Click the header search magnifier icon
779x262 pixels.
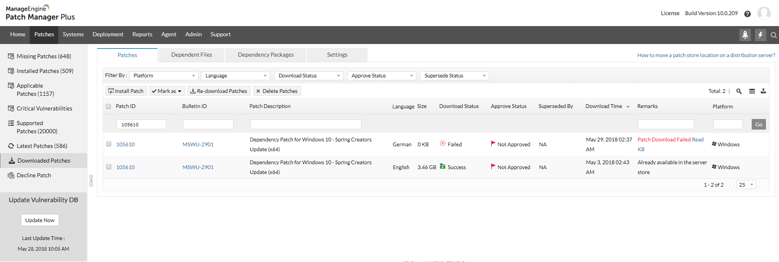click(773, 35)
